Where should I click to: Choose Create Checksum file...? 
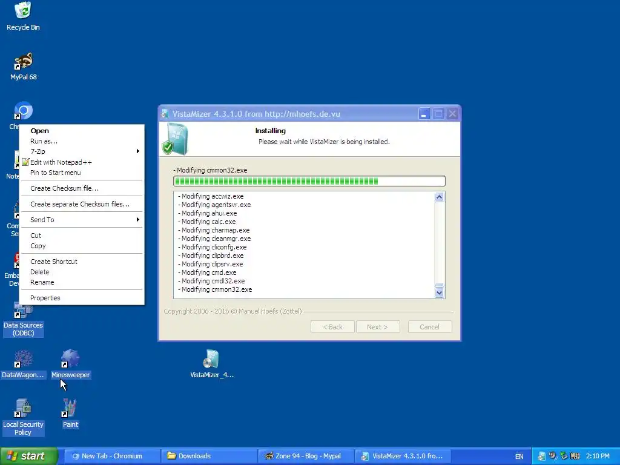(x=82, y=188)
